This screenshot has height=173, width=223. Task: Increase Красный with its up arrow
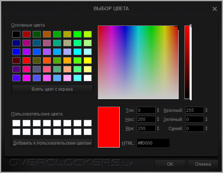206,109
